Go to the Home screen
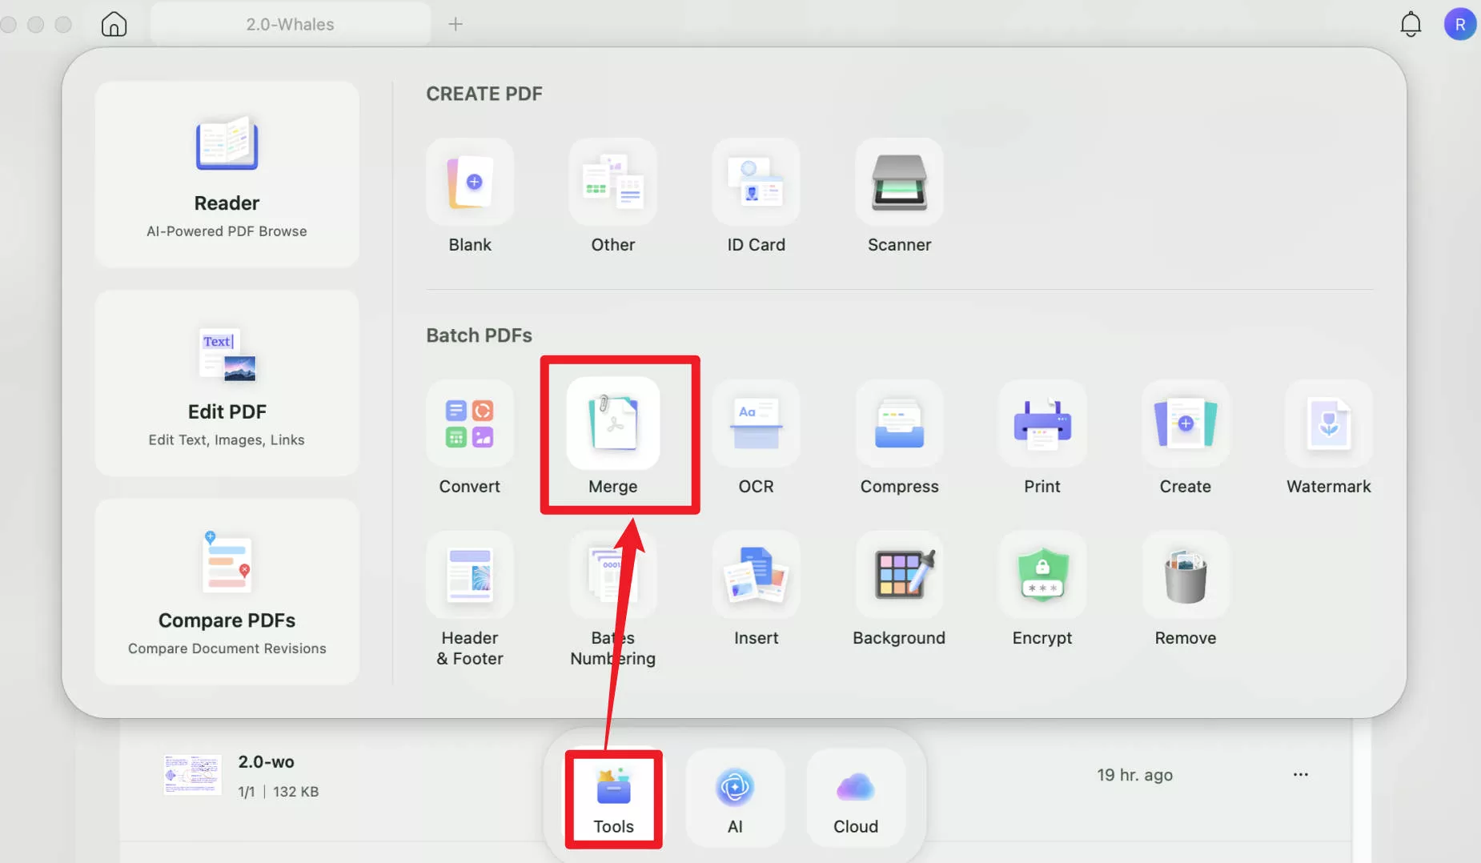The image size is (1481, 863). coord(114,23)
